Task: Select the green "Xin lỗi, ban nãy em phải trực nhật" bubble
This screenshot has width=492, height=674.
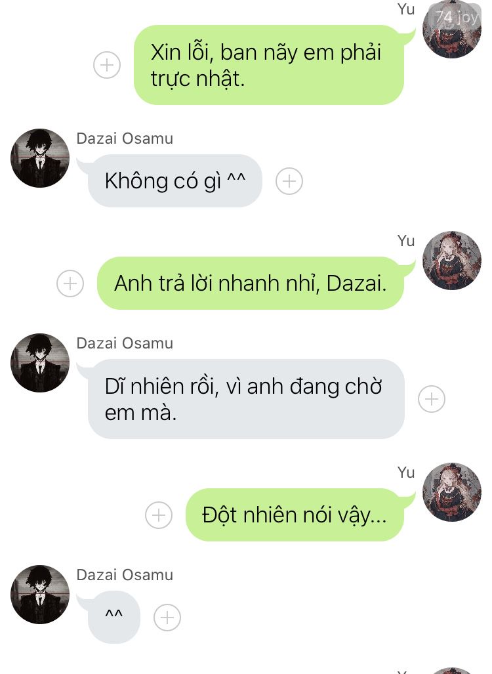Action: [x=269, y=65]
